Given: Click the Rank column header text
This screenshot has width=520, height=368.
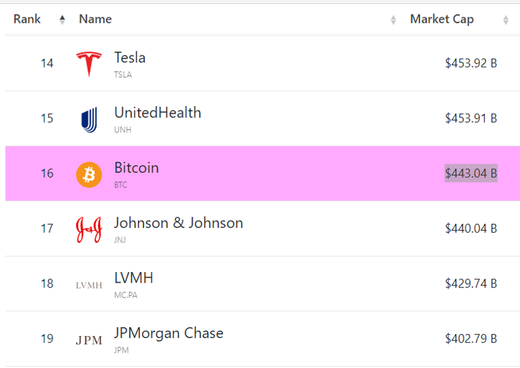Looking at the screenshot, I should coord(27,19).
